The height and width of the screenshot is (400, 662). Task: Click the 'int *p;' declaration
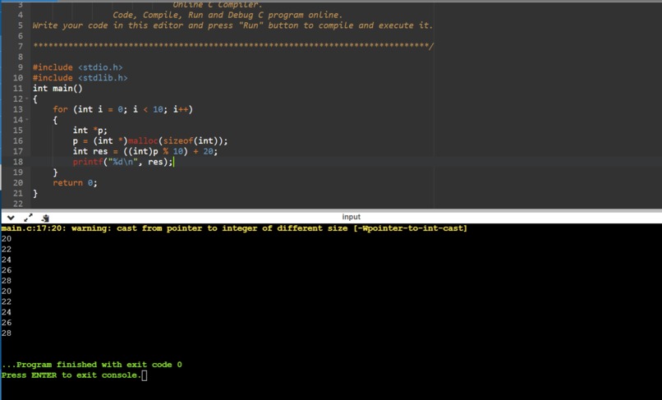[x=90, y=131]
